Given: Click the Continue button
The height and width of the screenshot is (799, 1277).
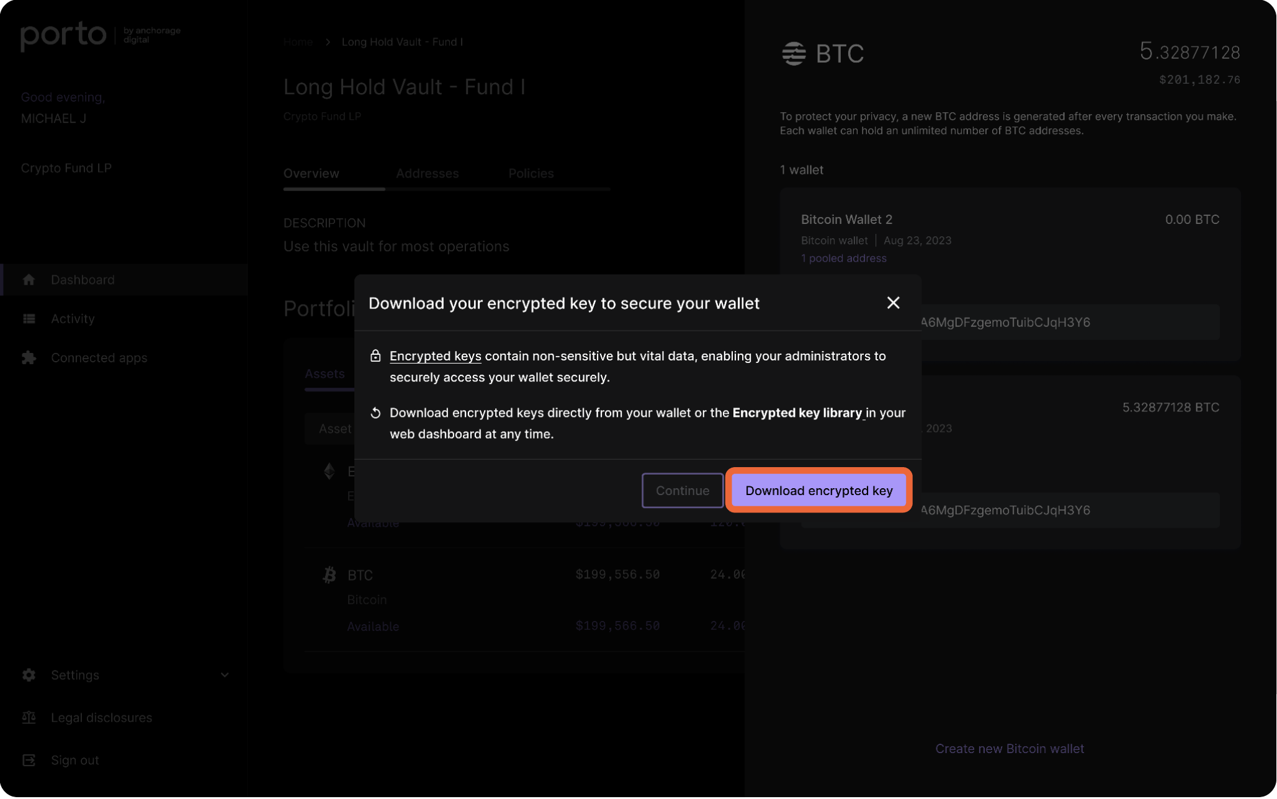Looking at the screenshot, I should pyautogui.click(x=683, y=491).
